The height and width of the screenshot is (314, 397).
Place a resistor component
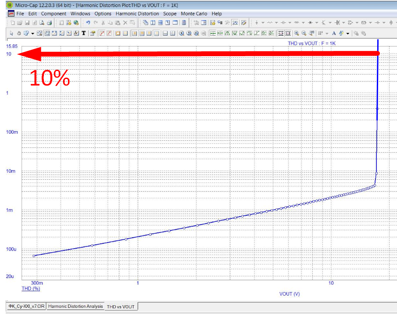(x=270, y=23)
